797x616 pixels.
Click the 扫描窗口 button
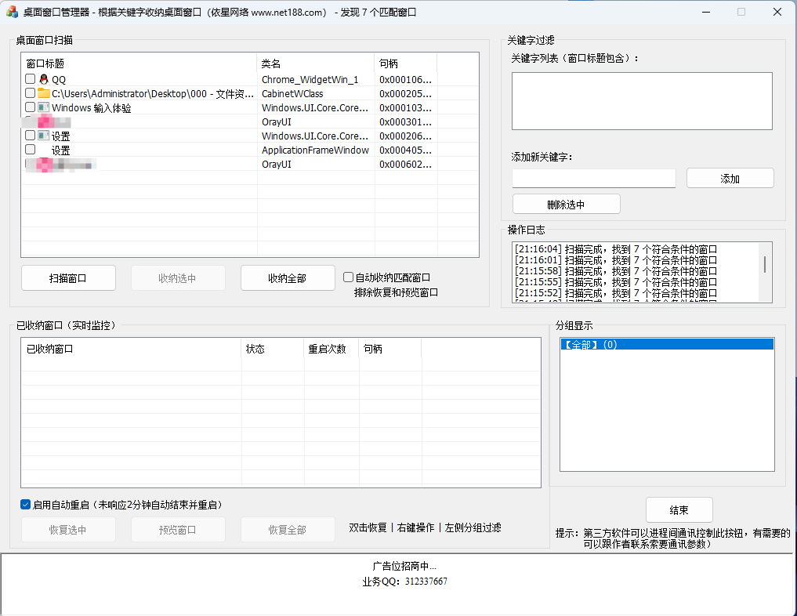click(68, 277)
